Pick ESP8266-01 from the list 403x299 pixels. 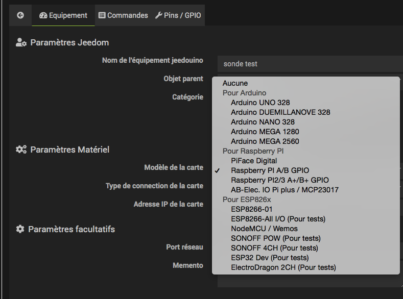pyautogui.click(x=252, y=209)
